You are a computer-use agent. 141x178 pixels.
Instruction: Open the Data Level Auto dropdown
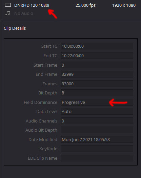tap(97, 111)
